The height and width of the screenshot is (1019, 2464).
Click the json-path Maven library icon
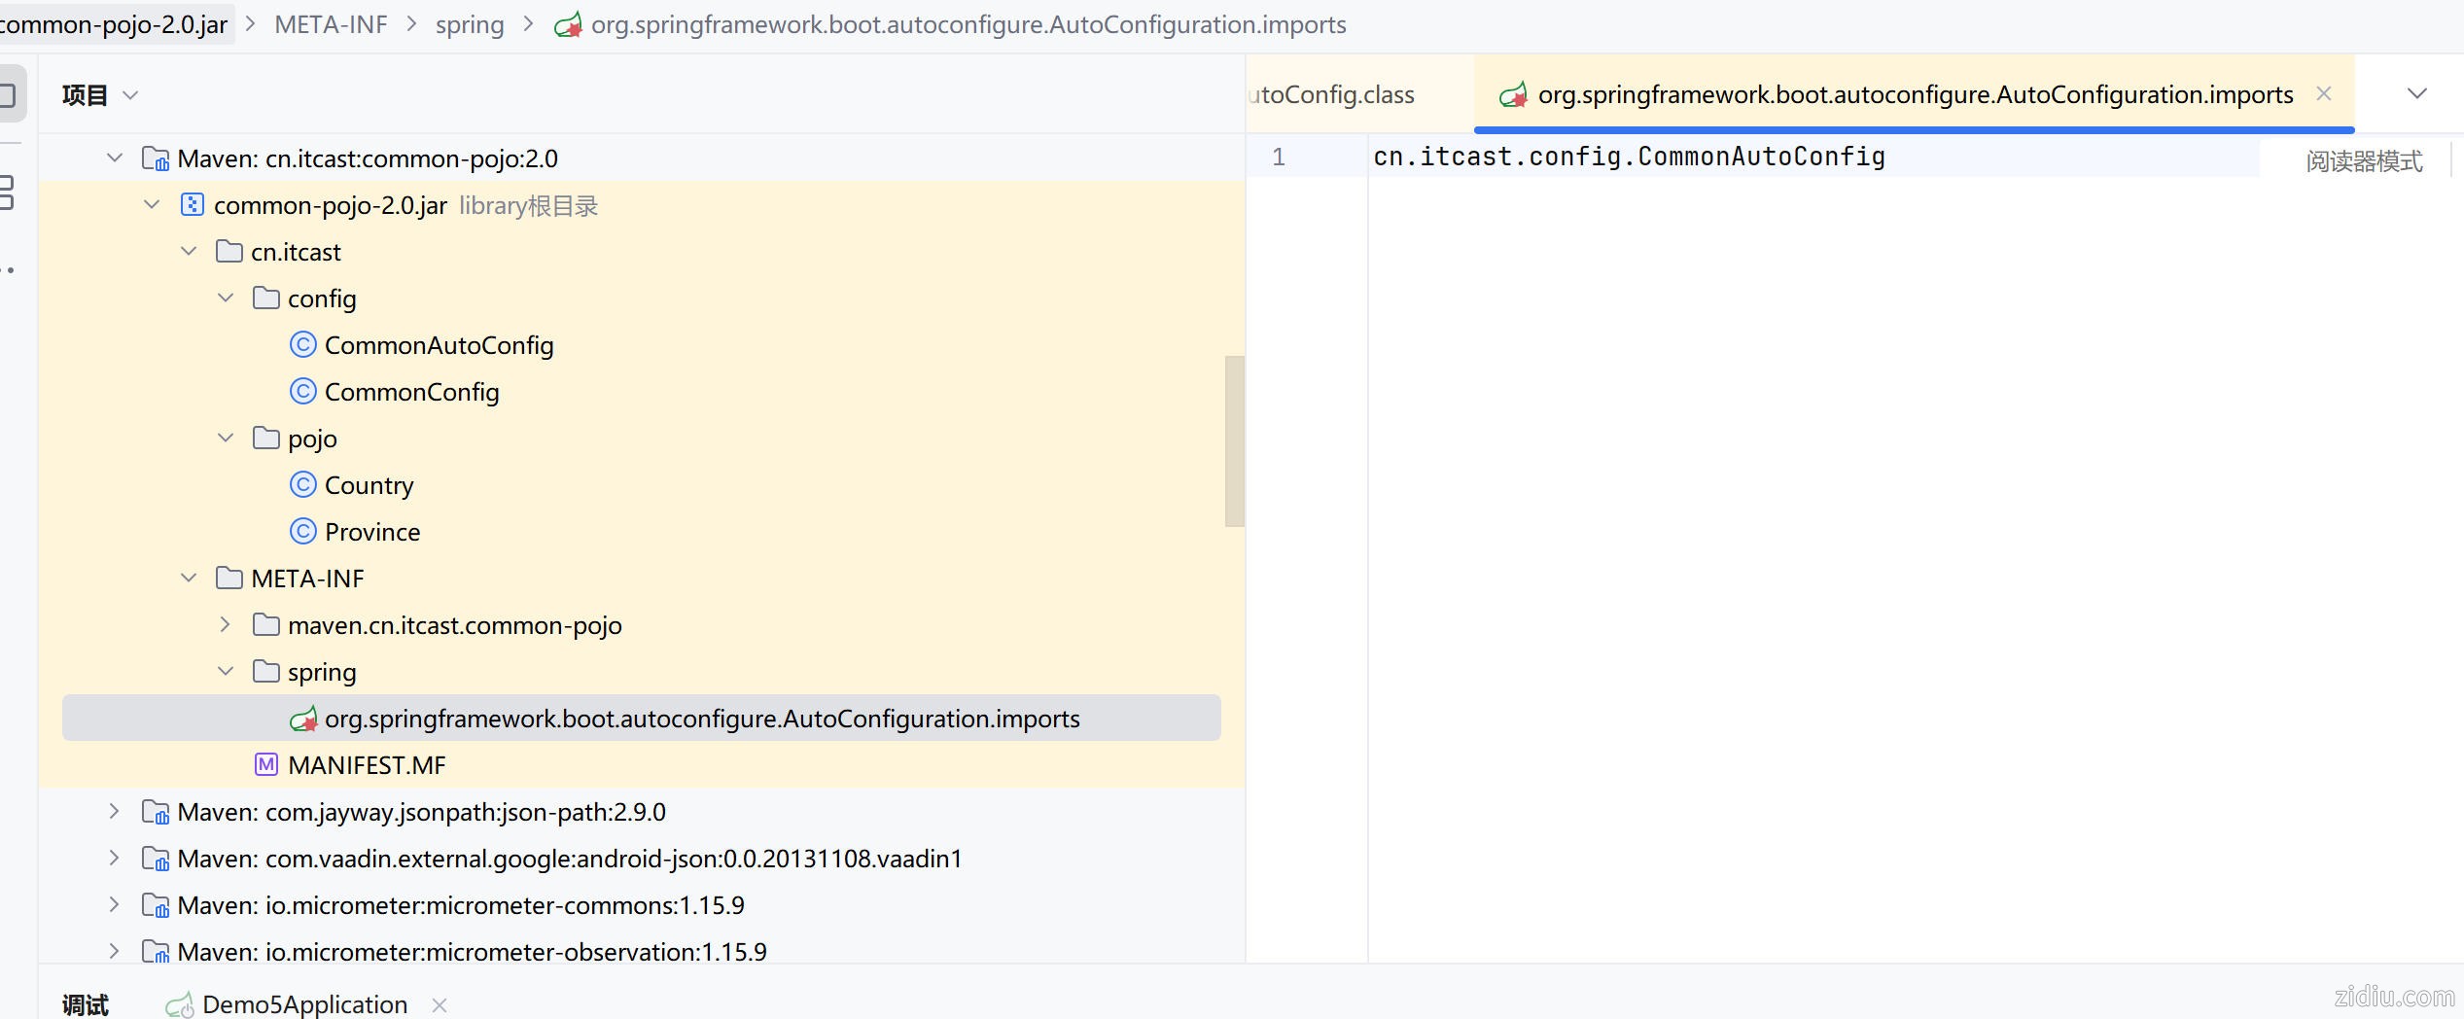tap(156, 812)
